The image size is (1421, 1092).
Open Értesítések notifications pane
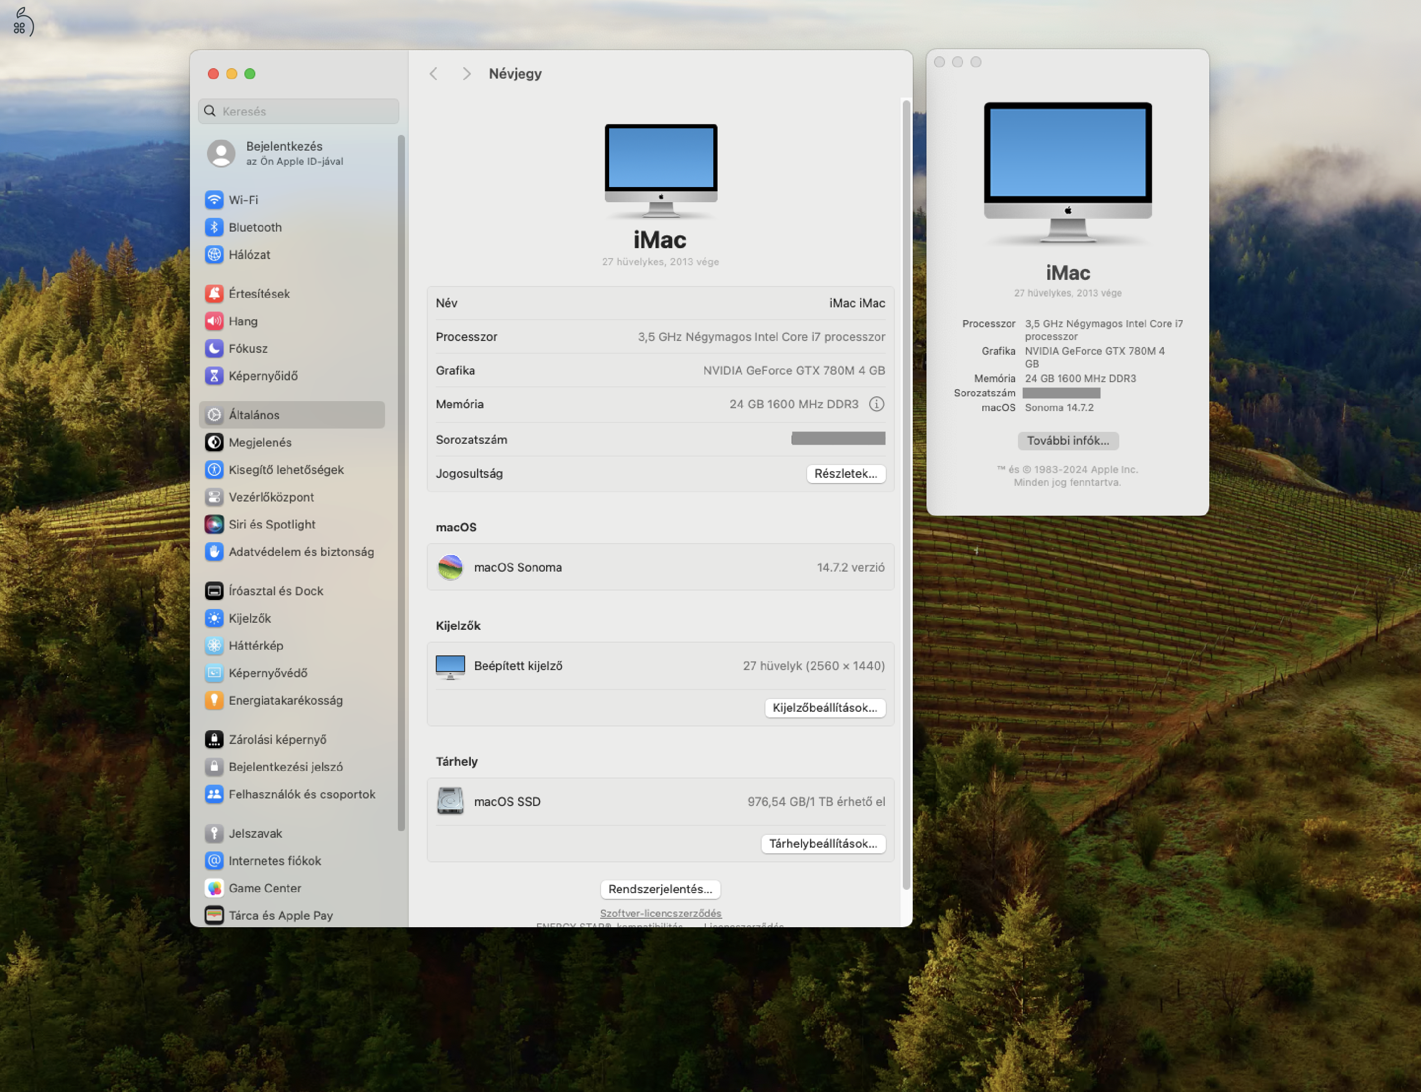292,293
